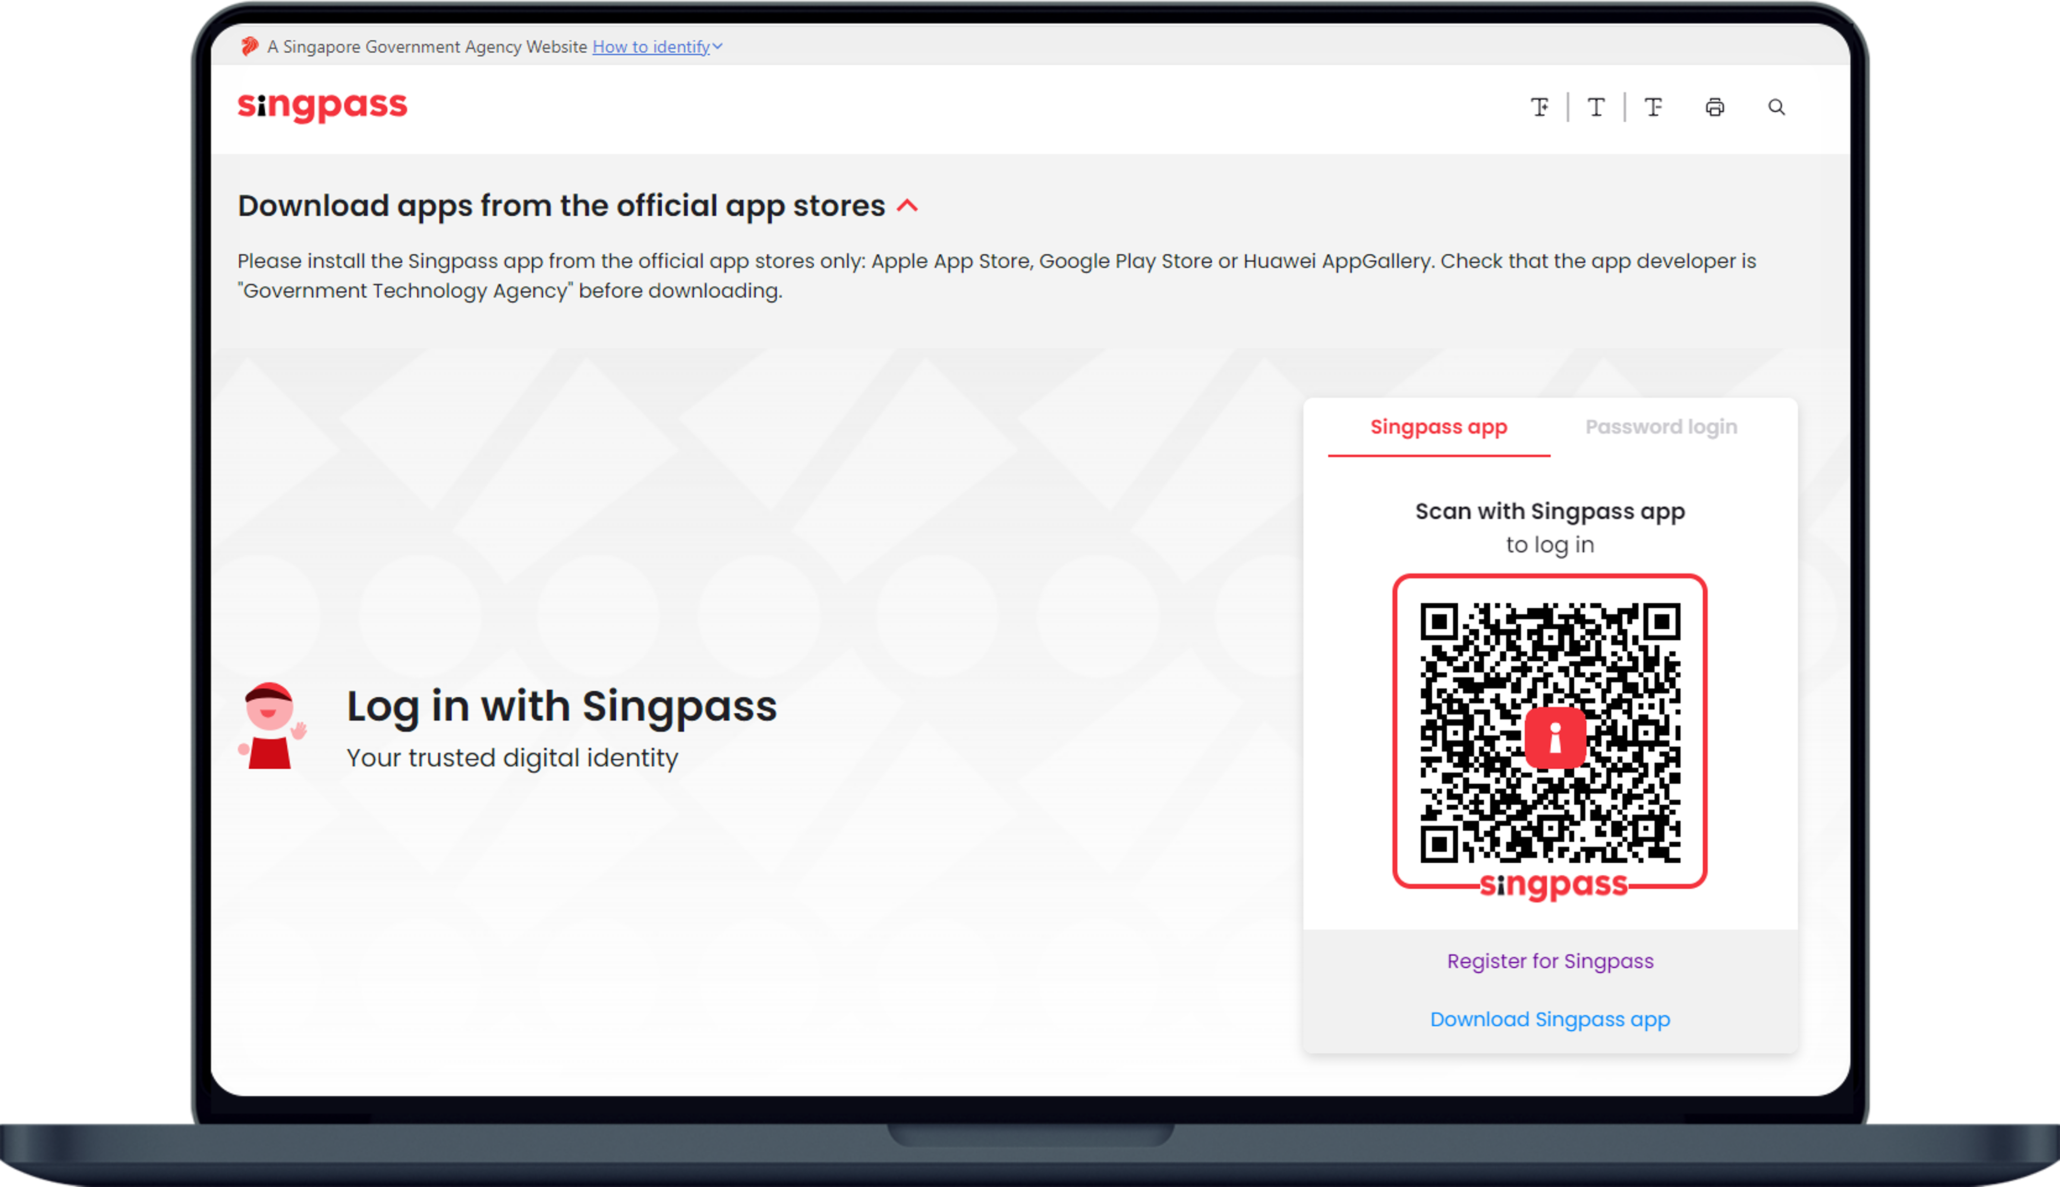Screen dimensions: 2060x1187
Task: Click the decrease font size icon
Action: [1652, 107]
